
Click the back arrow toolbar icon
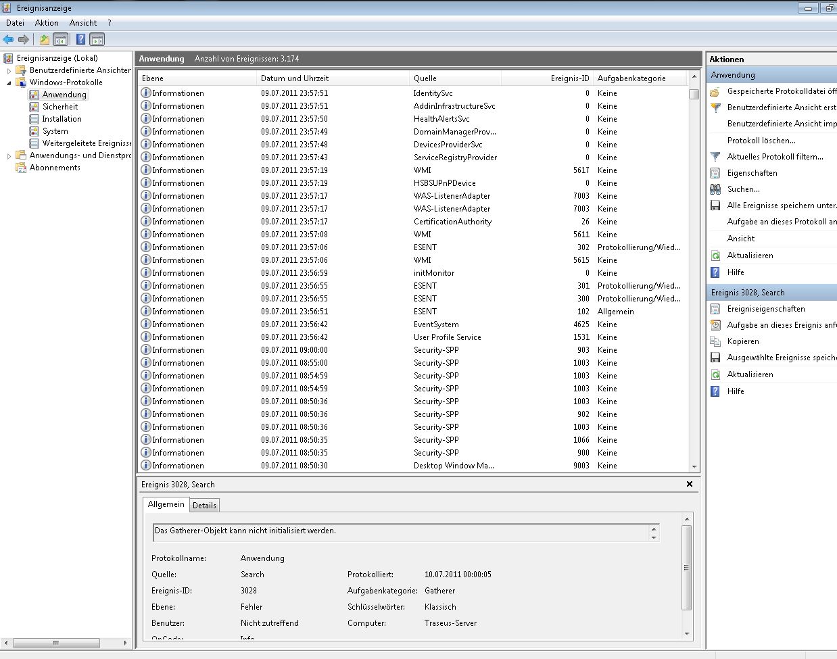8,40
